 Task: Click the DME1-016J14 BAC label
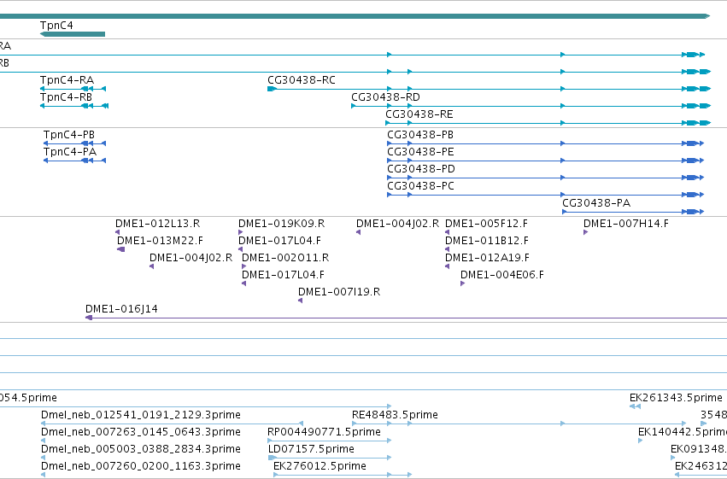pyautogui.click(x=121, y=309)
